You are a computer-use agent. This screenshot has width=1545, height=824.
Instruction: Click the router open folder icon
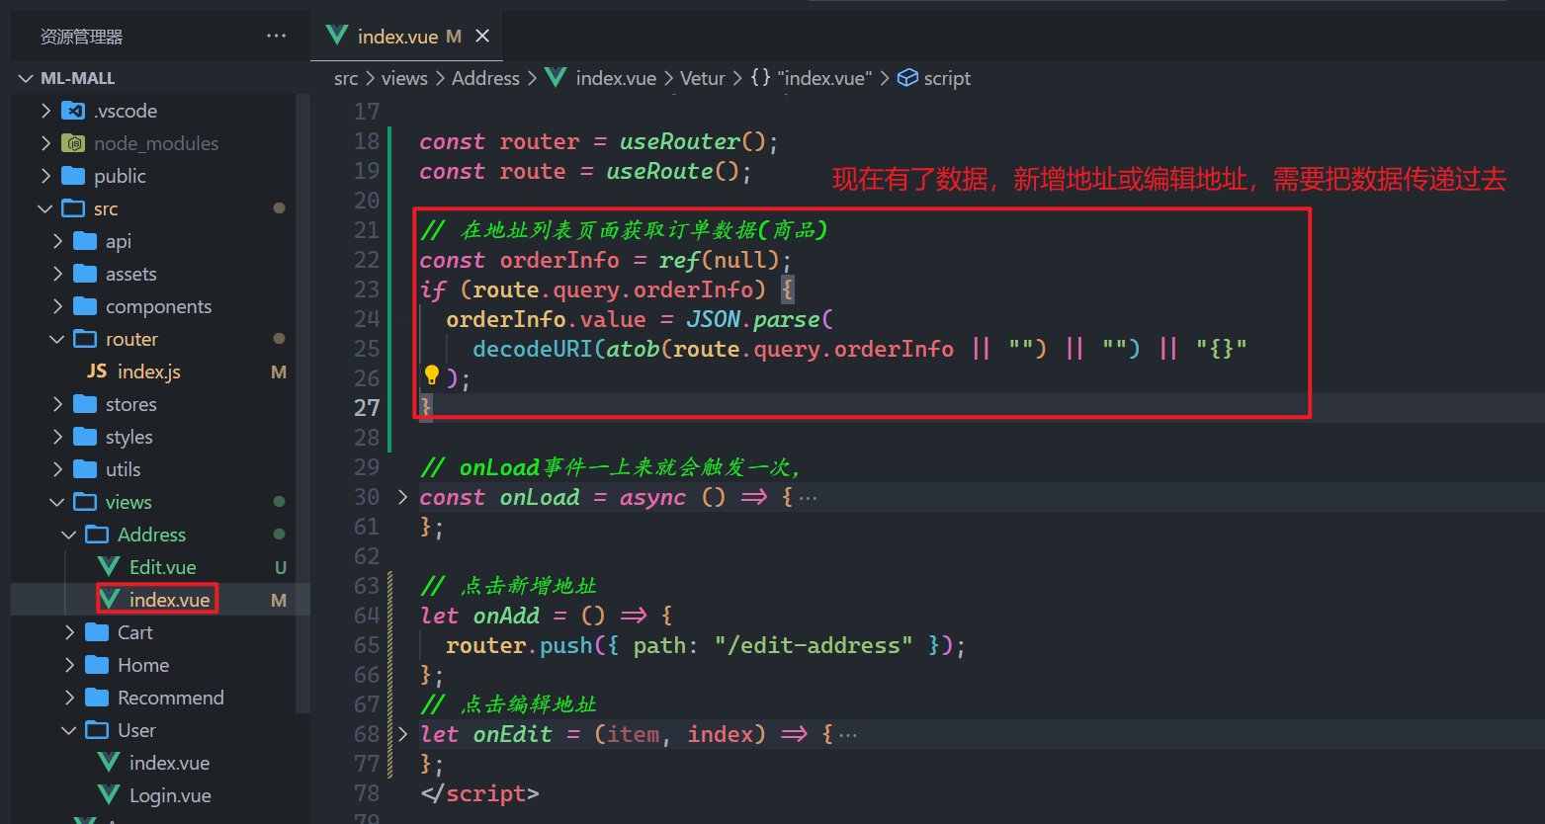(x=85, y=339)
